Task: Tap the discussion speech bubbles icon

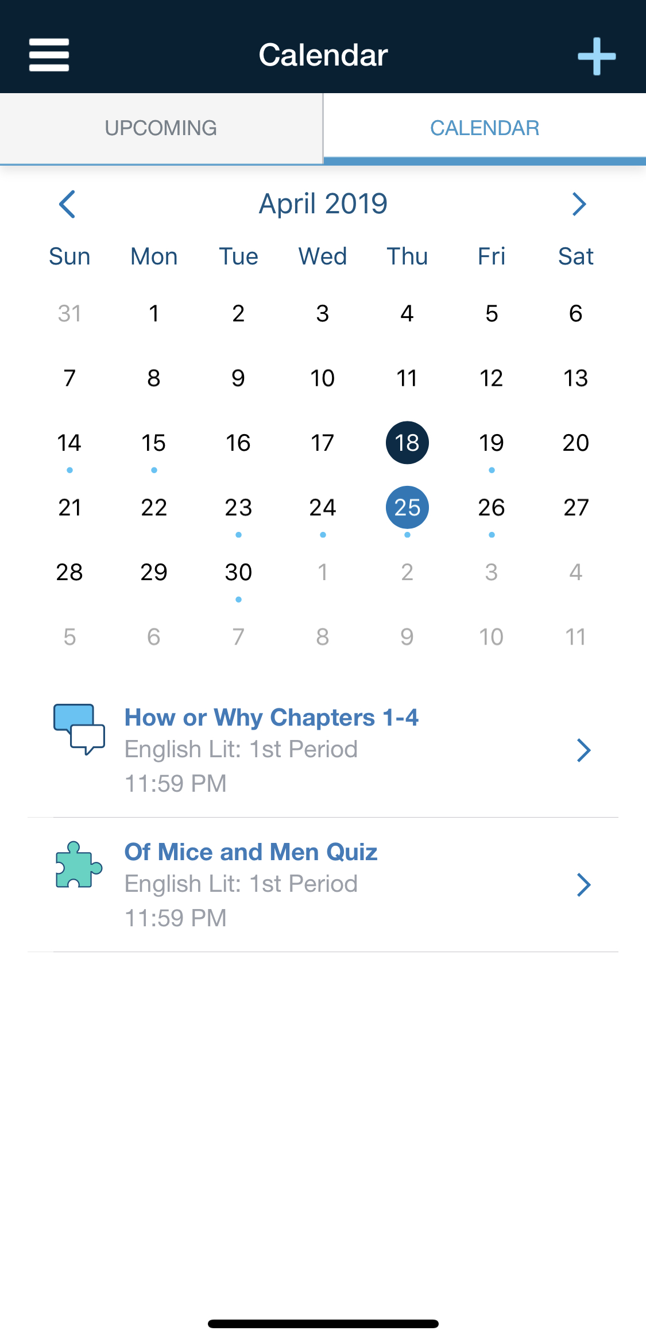Action: point(79,729)
